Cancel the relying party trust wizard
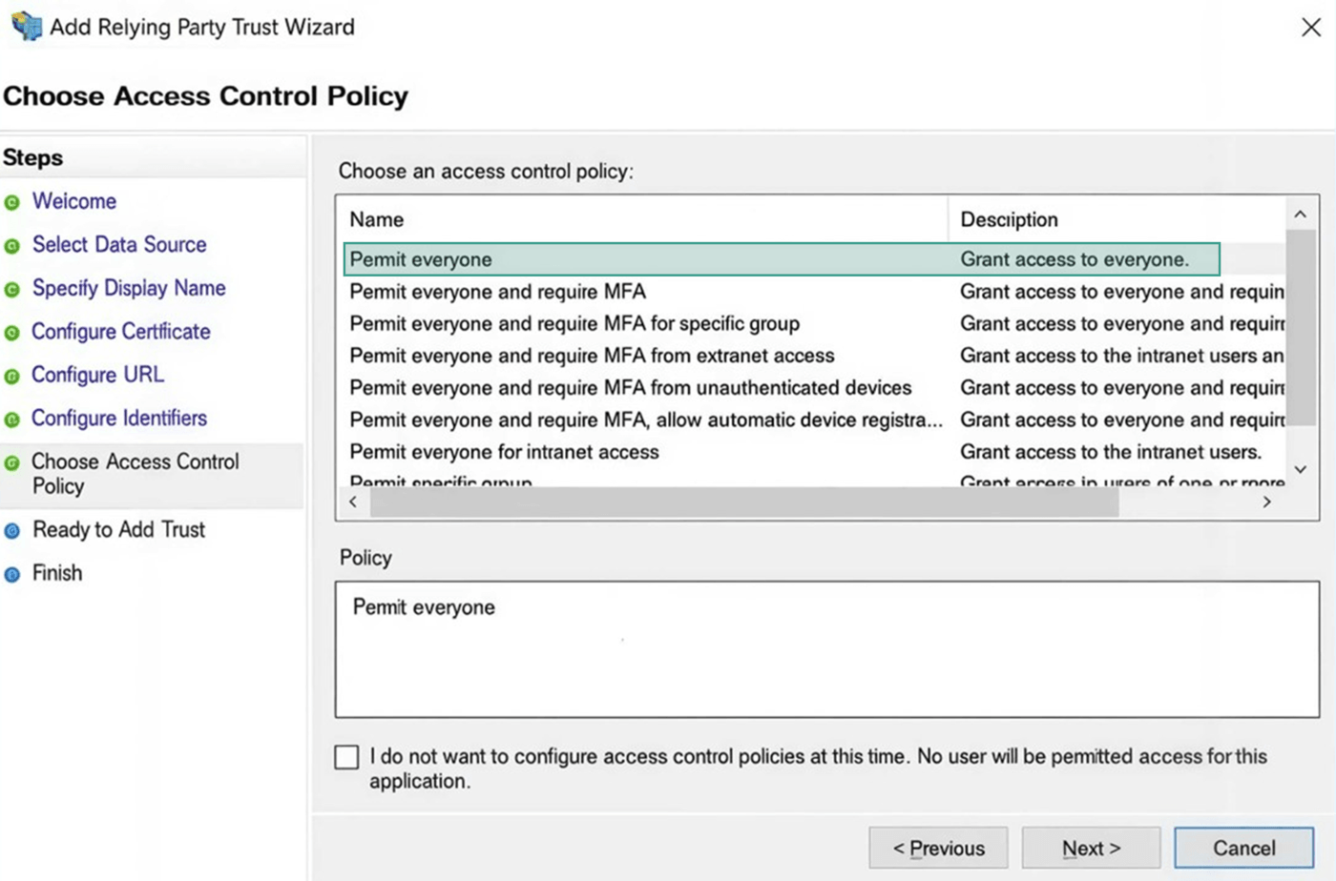 pos(1242,848)
